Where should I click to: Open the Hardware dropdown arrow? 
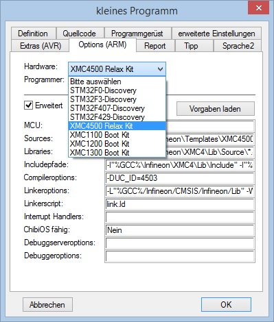tap(160, 69)
